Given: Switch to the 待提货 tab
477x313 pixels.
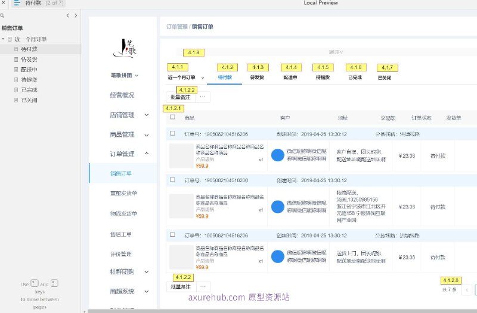Looking at the screenshot, I should point(323,77).
